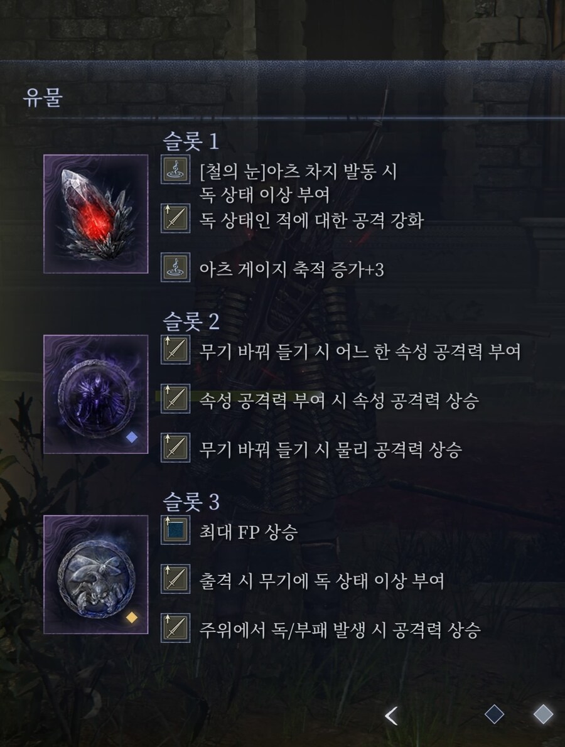Click the sword icon beside 속성 공격력 부여 시
The image size is (565, 747).
pyautogui.click(x=175, y=399)
